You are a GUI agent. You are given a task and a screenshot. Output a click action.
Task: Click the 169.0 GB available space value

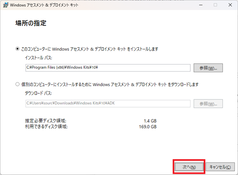[148, 127]
